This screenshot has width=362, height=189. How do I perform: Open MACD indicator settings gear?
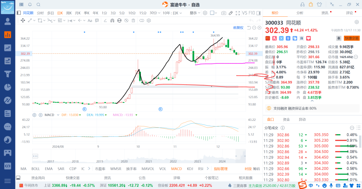[x=35, y=115]
